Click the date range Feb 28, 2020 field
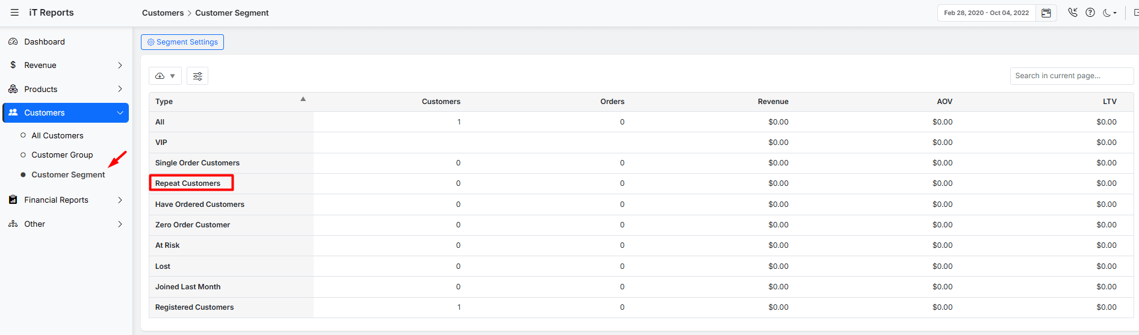 986,13
